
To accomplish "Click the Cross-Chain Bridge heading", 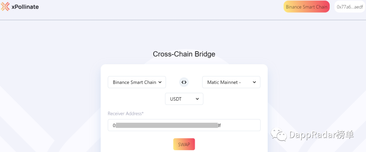I will click(184, 54).
